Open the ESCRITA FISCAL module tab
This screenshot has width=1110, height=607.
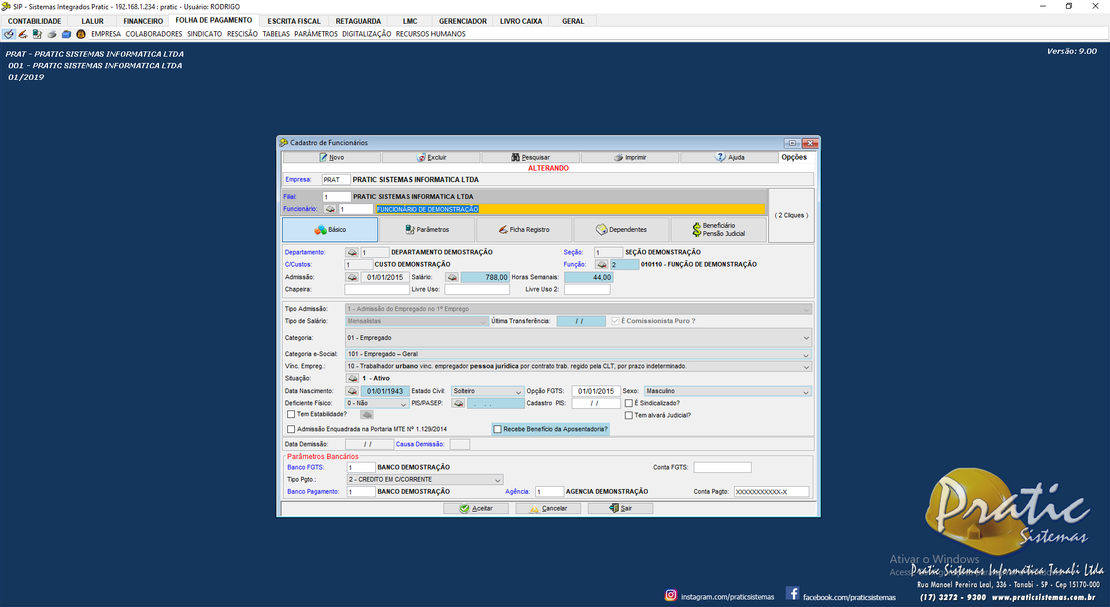point(294,21)
